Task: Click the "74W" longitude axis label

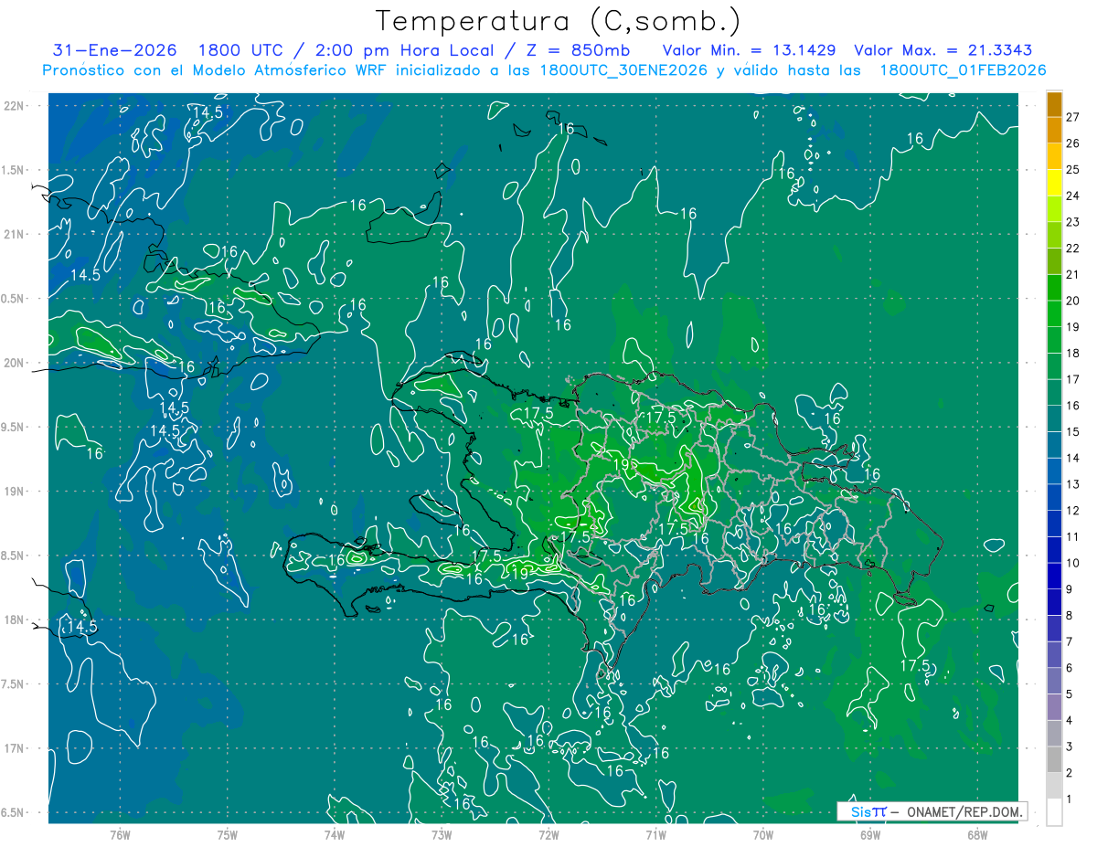Action: tap(335, 835)
